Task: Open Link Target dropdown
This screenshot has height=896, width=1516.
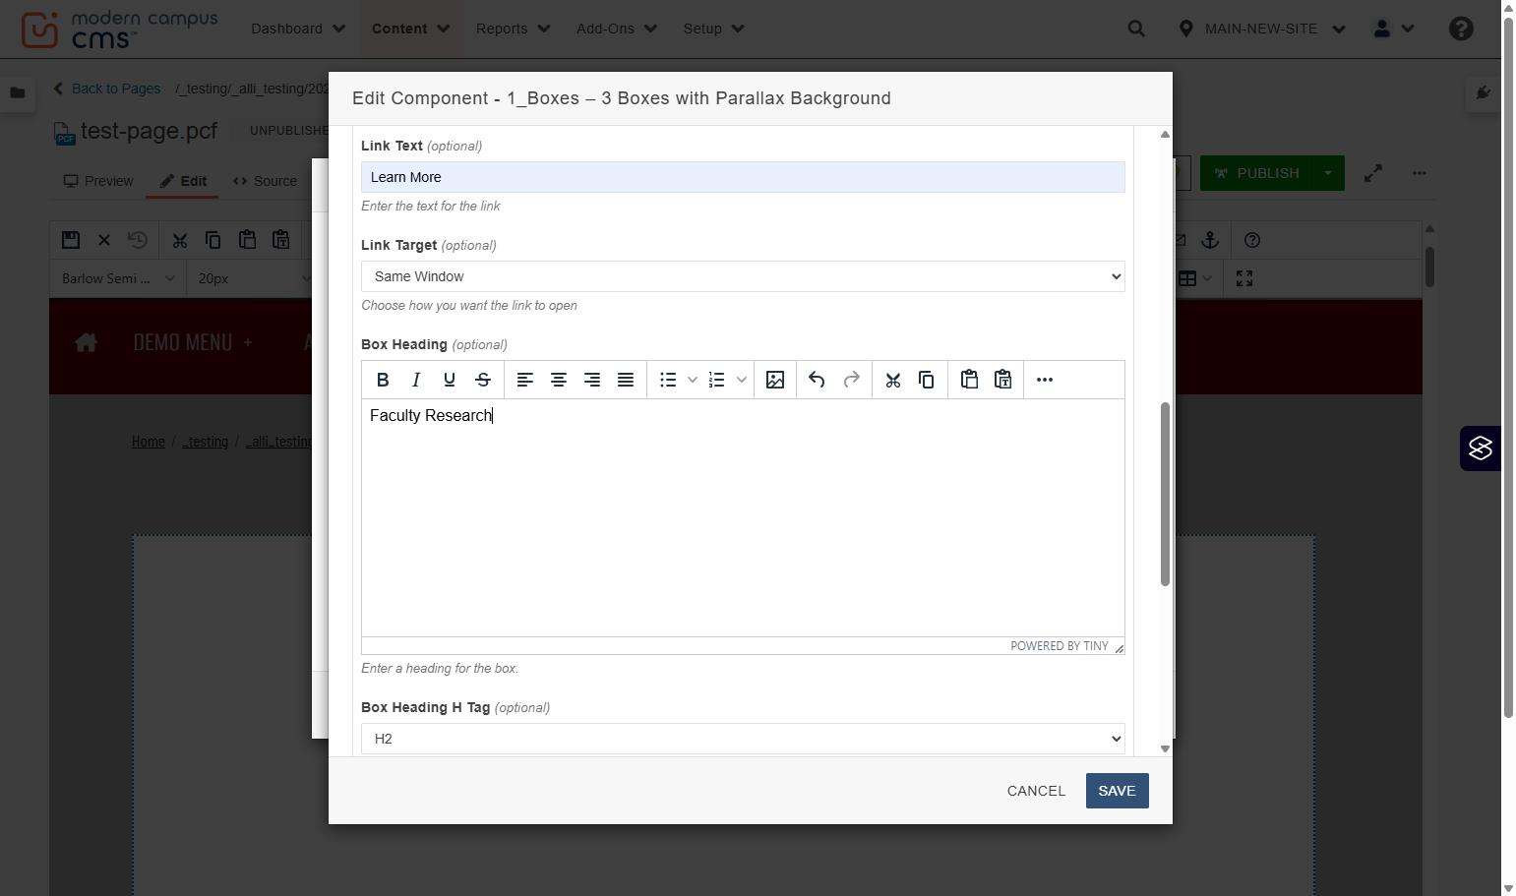Action: 743,276
